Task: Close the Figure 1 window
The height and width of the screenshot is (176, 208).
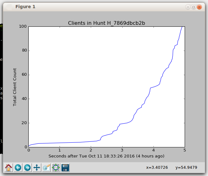Action: point(199,7)
